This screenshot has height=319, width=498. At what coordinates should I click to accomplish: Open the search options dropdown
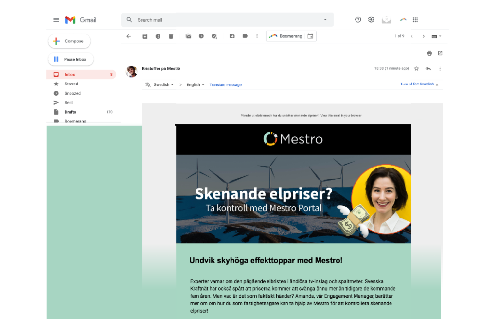click(x=325, y=19)
